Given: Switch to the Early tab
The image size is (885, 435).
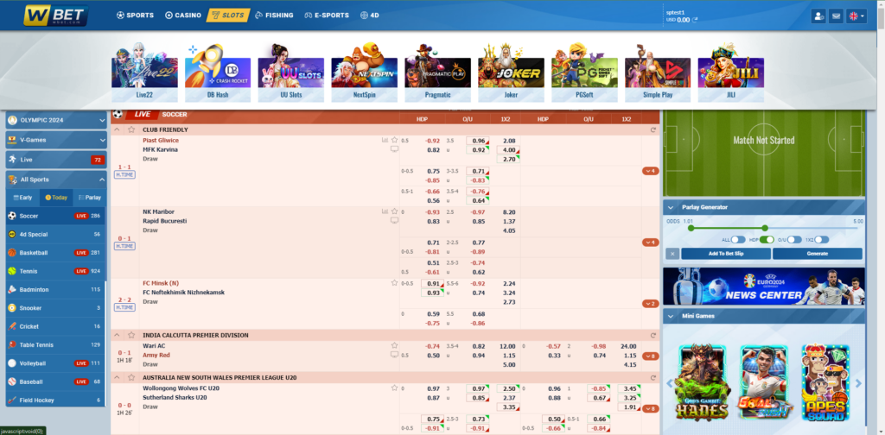Looking at the screenshot, I should (22, 197).
